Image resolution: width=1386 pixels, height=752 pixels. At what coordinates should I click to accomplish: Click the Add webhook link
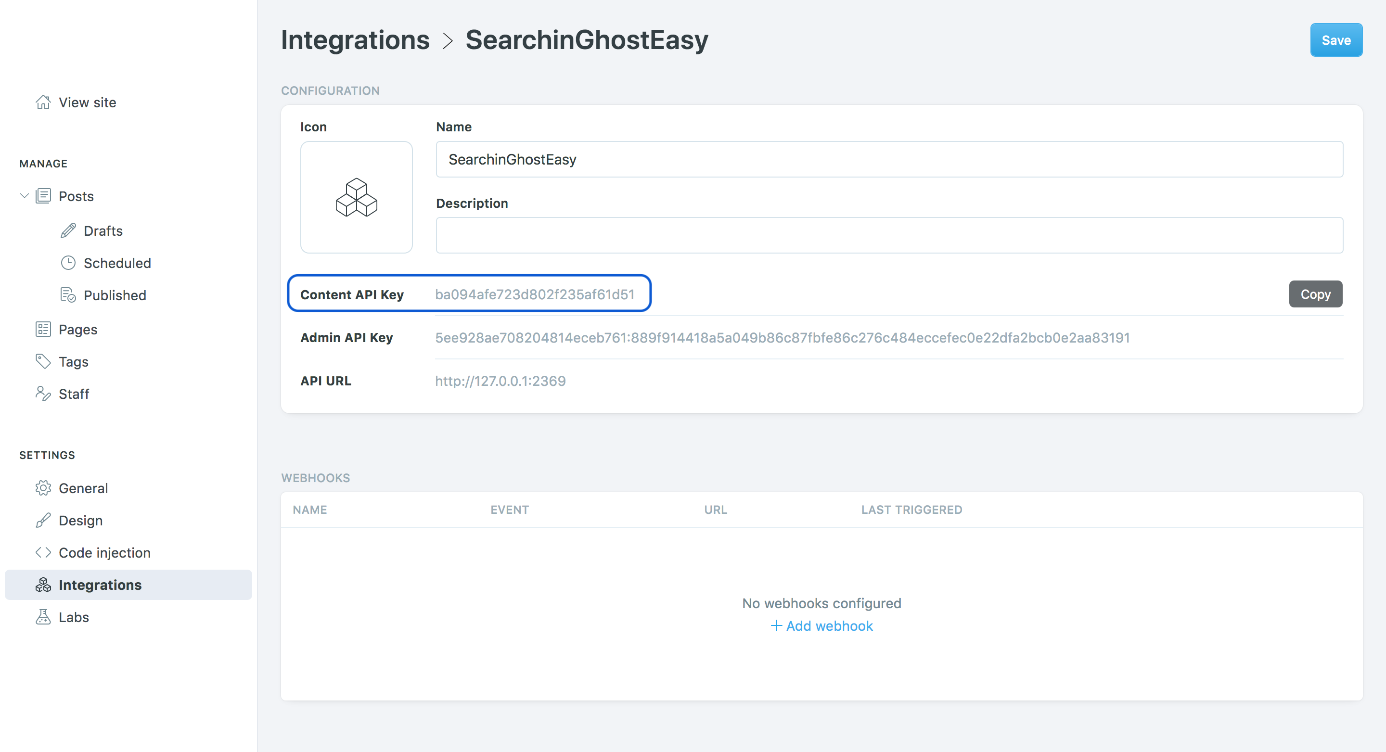(x=821, y=625)
